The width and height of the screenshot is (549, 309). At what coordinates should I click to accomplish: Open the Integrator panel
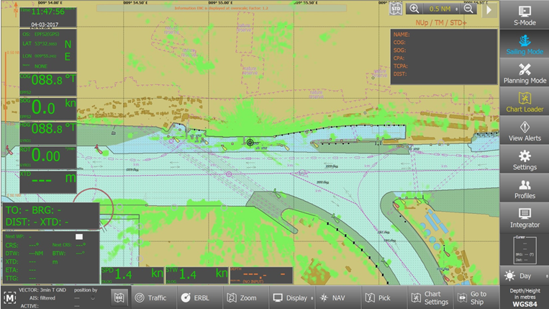pyautogui.click(x=524, y=218)
